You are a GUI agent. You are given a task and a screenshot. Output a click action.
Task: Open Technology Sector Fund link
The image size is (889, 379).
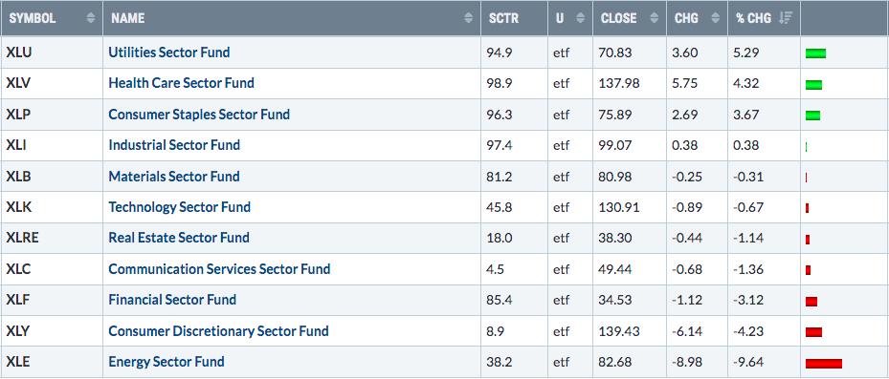(179, 207)
